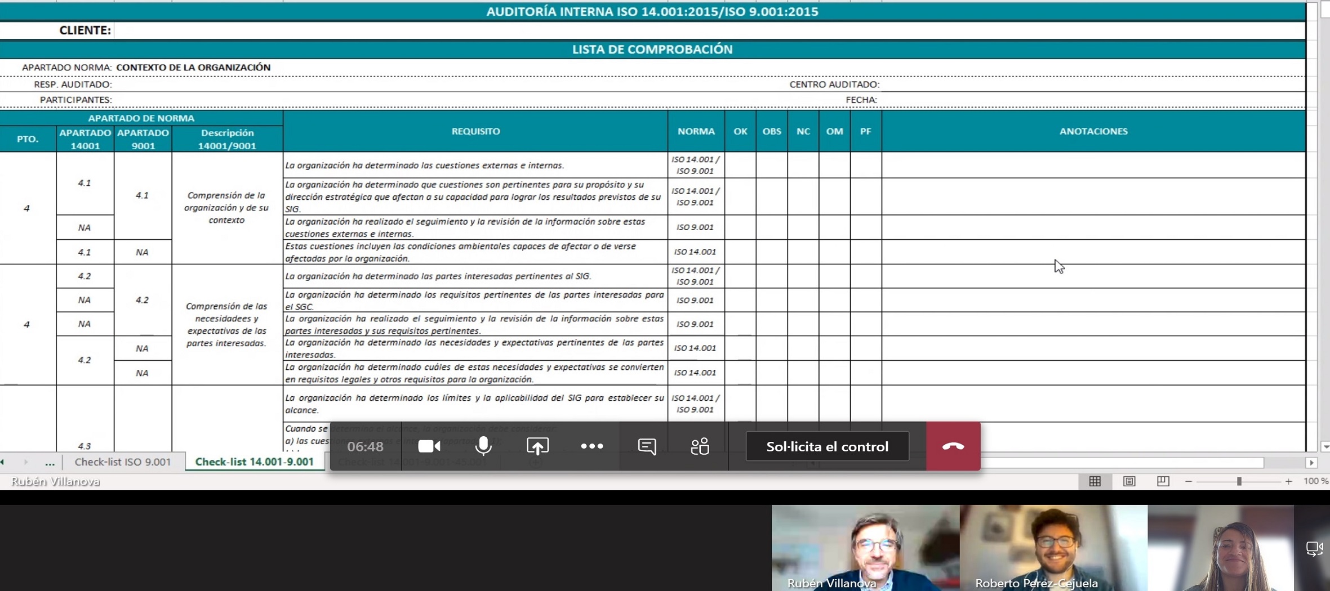The image size is (1330, 591).
Task: Turn off camera in meeting toolbar
Action: click(x=429, y=446)
